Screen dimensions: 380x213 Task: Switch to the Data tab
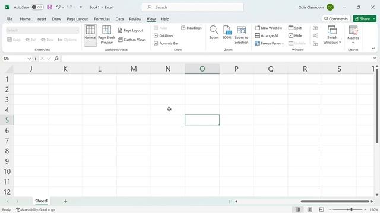[119, 19]
